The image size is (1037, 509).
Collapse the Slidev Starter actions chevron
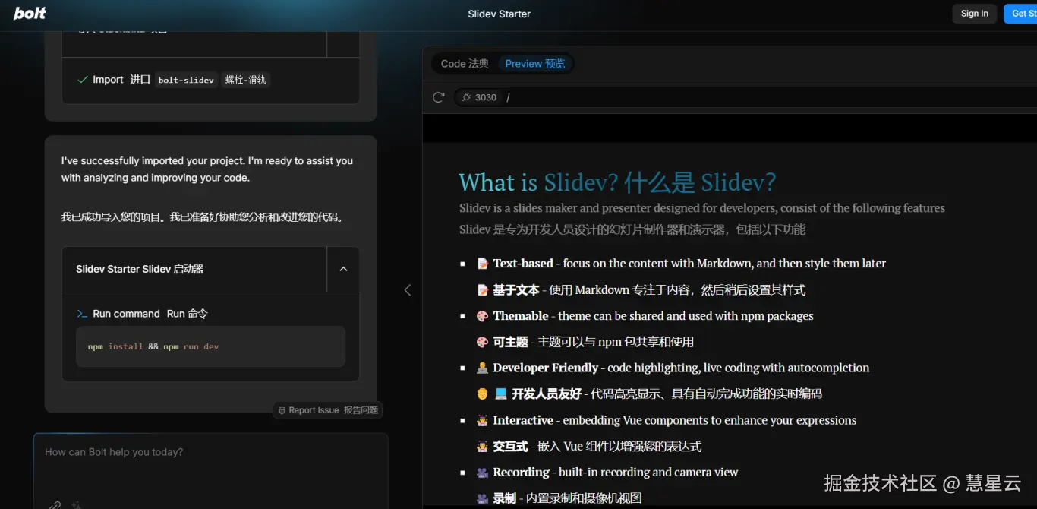pos(343,269)
